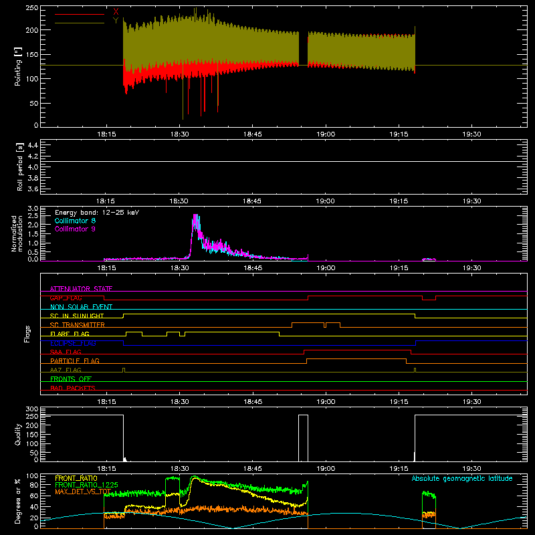Click 'Absolute geomagnetic latitude' label
Viewport: 535px width, 535px height.
pos(462,478)
